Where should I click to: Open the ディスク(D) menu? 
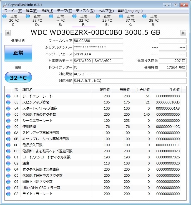(85, 11)
